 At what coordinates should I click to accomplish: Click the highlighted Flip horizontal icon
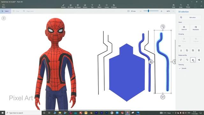(x=193, y=60)
